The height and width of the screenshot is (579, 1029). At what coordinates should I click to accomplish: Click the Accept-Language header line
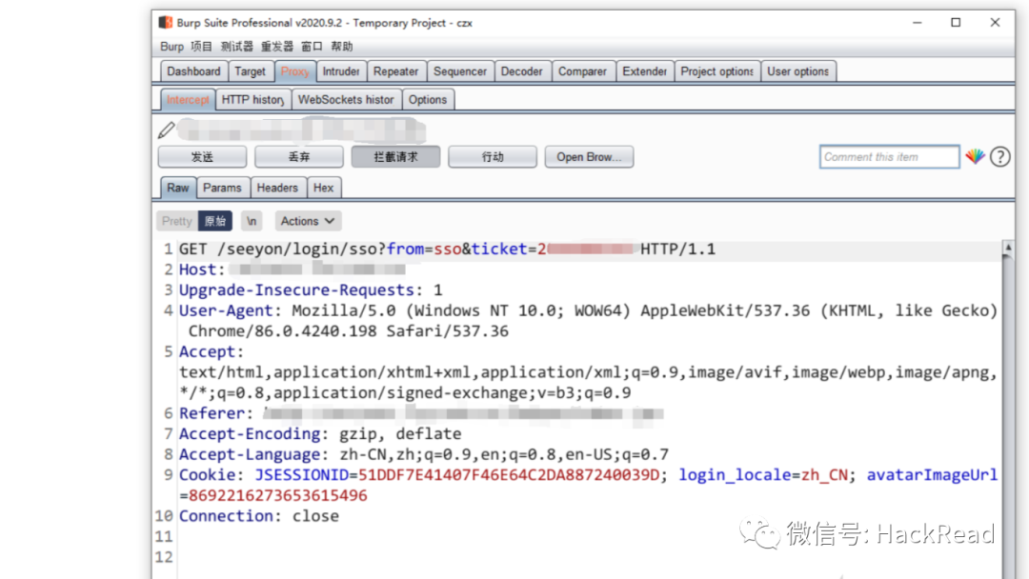coord(424,453)
